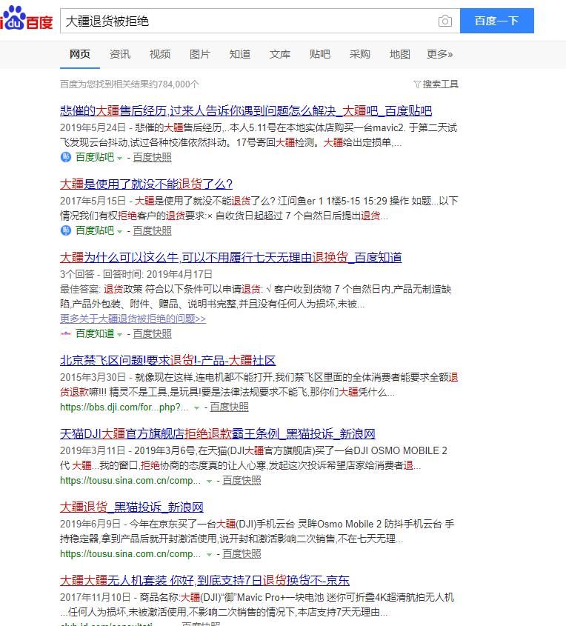Click tousu.sina.com.cn URL under 大疆退货_黑猫投诉

coord(130,553)
